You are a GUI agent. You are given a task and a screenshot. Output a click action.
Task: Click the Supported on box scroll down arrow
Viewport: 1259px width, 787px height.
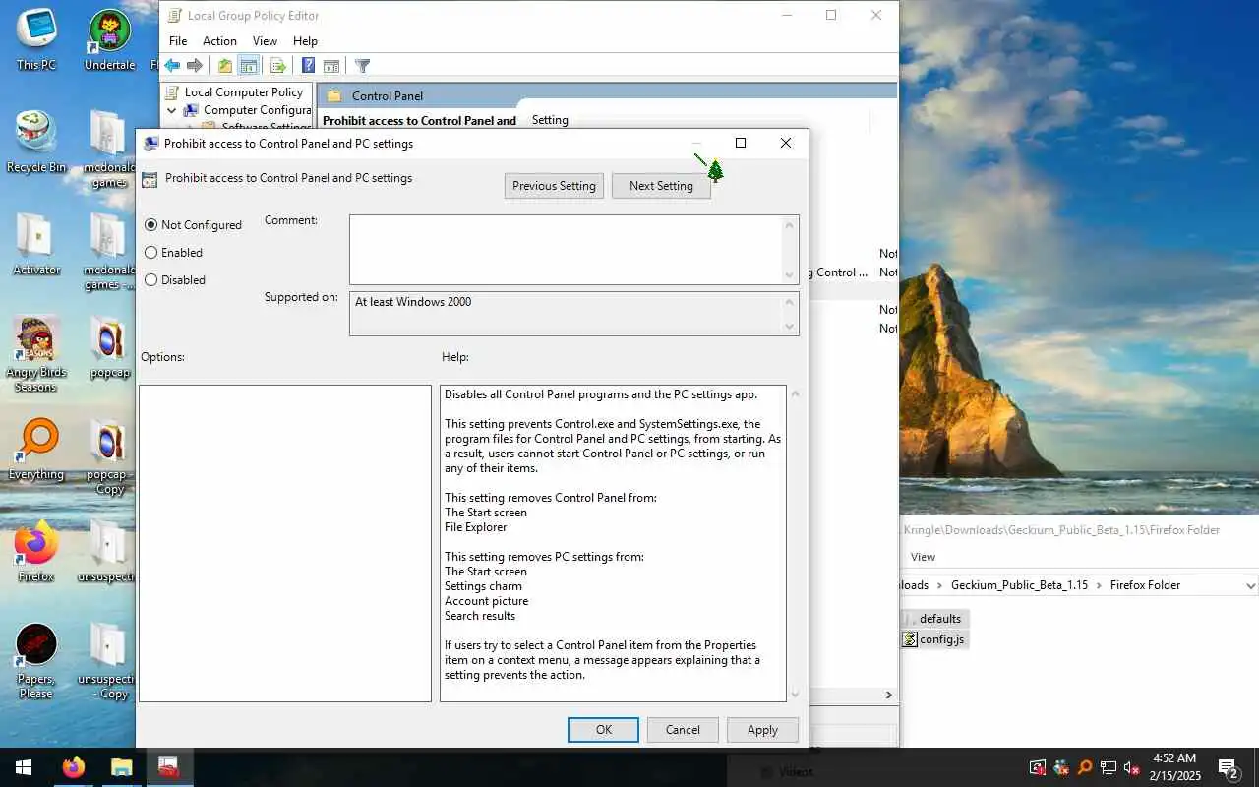click(790, 327)
